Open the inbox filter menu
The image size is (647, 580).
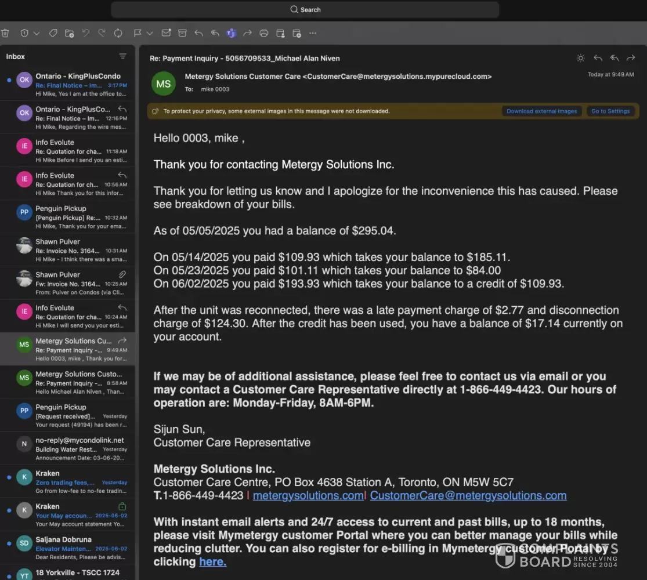tap(122, 56)
